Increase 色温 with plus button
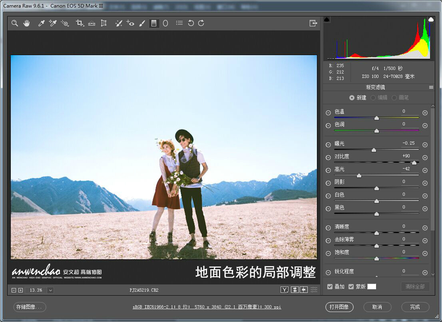This screenshot has height=322, width=442. 425,113
